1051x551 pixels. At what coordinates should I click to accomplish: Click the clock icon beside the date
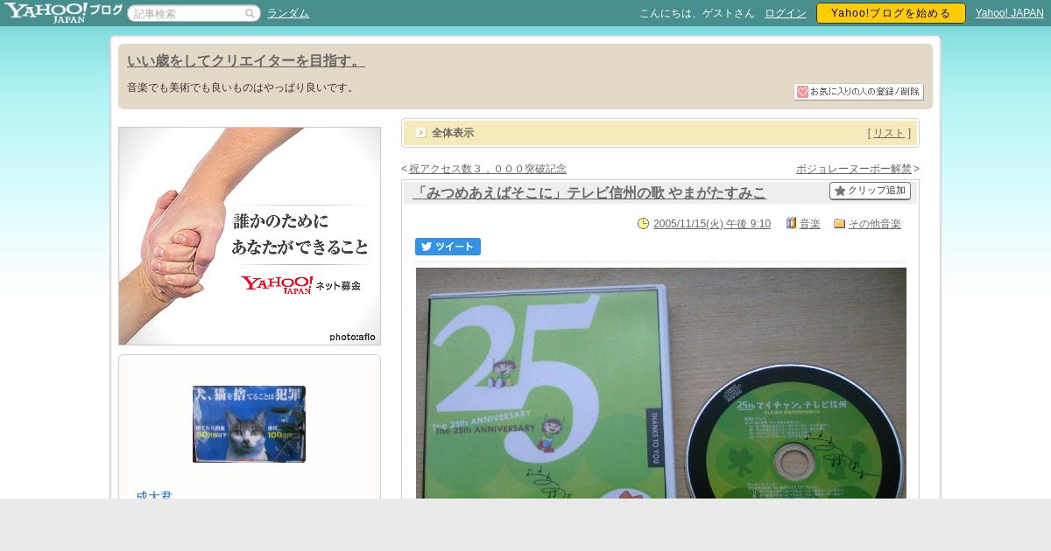(x=644, y=224)
